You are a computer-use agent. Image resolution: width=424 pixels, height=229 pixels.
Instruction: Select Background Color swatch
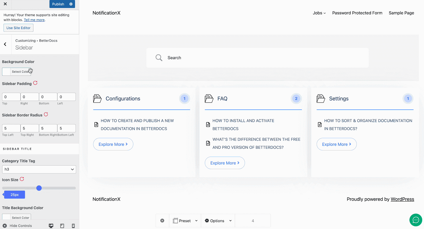point(16,72)
